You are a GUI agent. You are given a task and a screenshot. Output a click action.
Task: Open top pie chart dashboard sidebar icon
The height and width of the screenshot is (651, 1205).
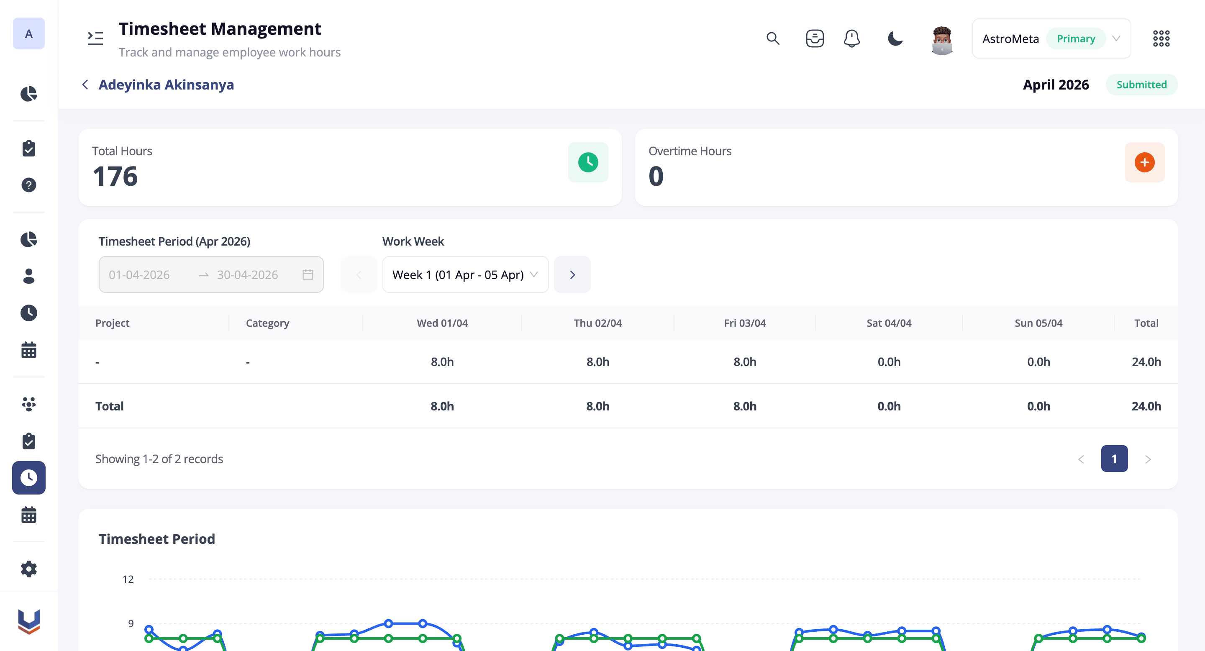click(28, 94)
